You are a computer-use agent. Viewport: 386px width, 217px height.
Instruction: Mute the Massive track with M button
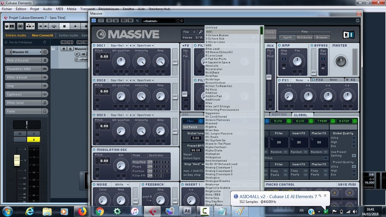coord(64,49)
